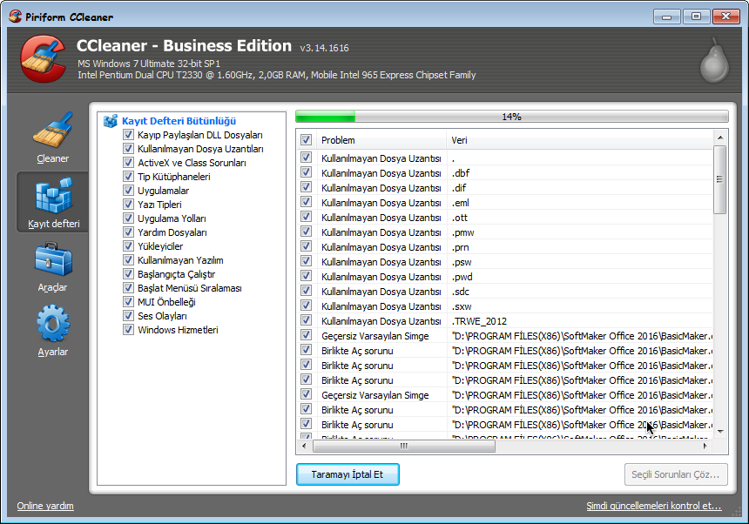749x524 pixels.
Task: Uncheck the .TRWE_2012 row checkbox
Action: pos(307,320)
